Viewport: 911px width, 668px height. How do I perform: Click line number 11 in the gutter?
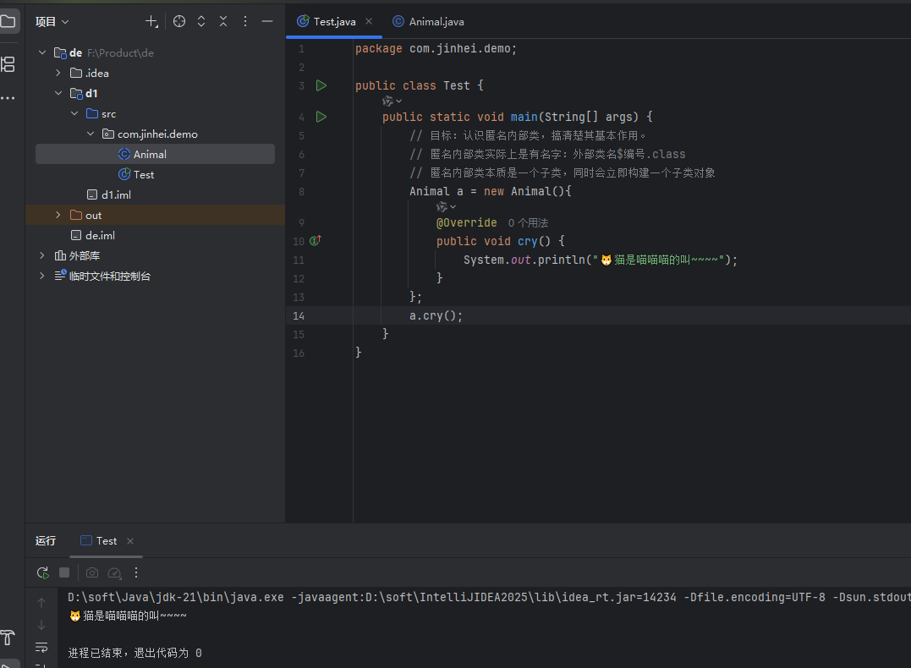click(299, 260)
